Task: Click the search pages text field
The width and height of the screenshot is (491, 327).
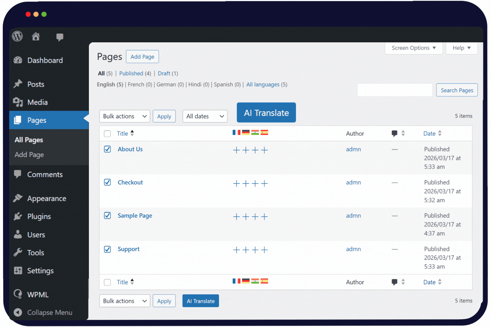Action: 395,90
